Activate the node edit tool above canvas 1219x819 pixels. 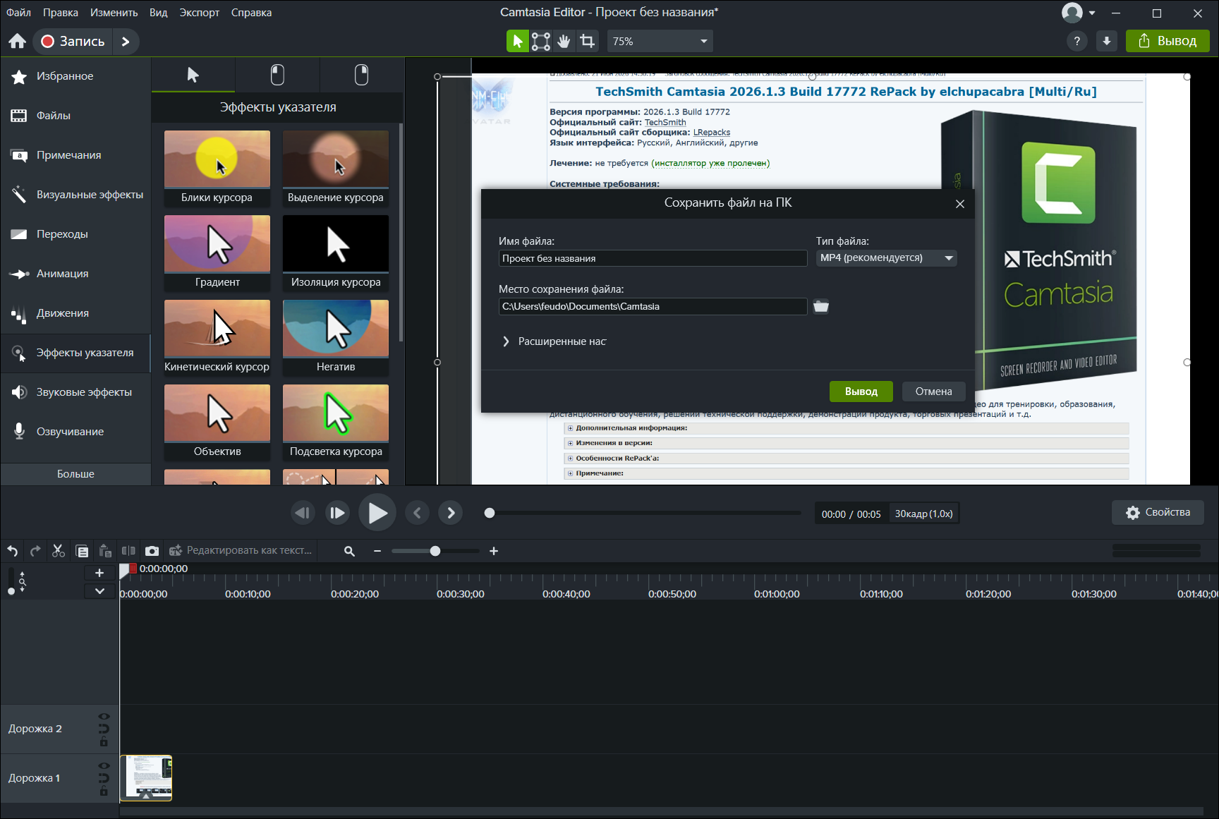(541, 41)
